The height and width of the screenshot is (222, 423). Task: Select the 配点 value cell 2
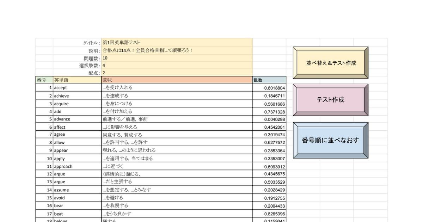pyautogui.click(x=177, y=73)
